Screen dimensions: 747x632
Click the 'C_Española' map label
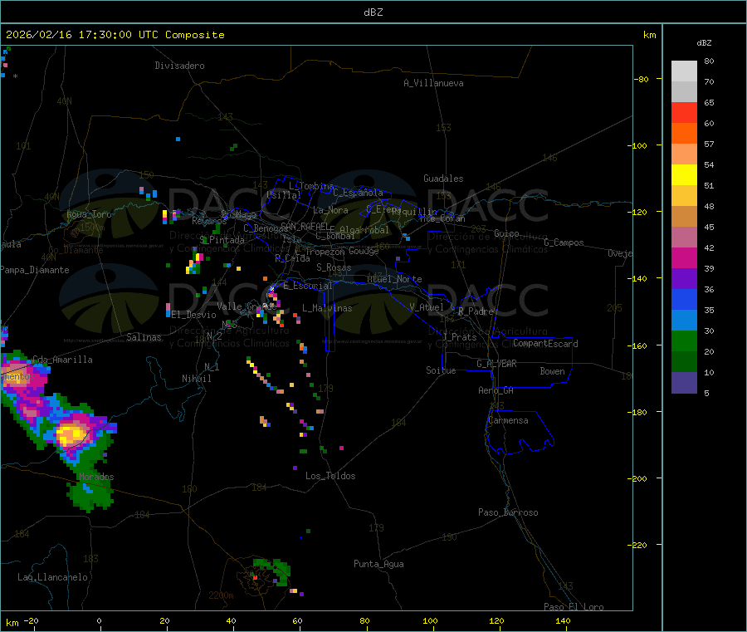pos(359,193)
